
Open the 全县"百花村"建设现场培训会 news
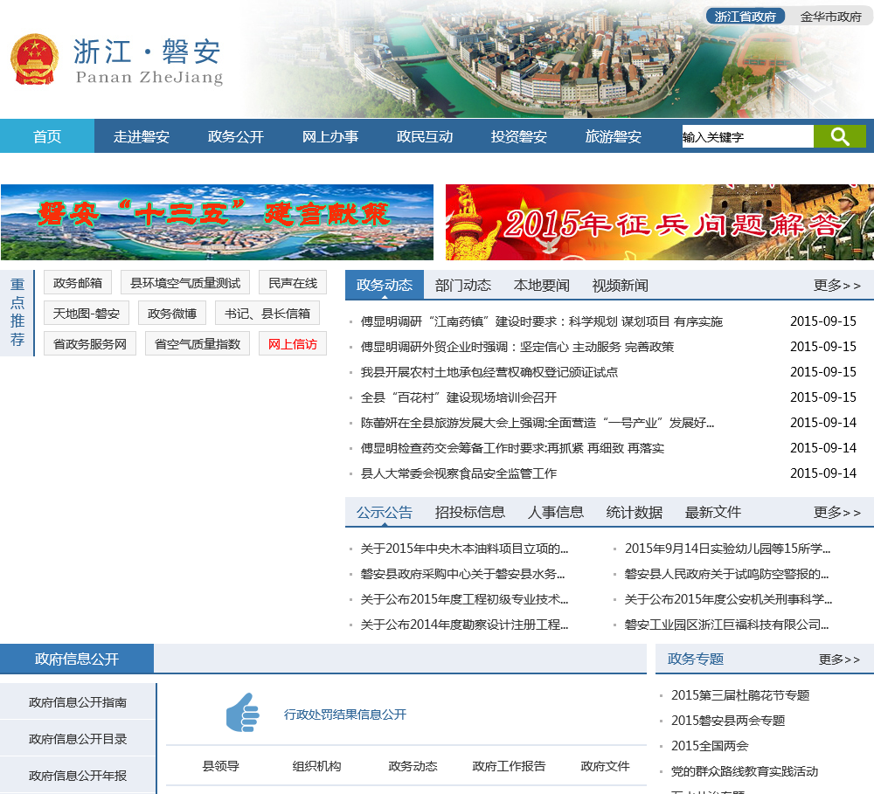tap(459, 397)
